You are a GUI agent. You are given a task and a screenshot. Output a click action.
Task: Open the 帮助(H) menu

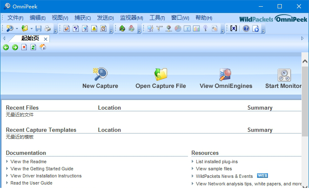click(x=204, y=18)
